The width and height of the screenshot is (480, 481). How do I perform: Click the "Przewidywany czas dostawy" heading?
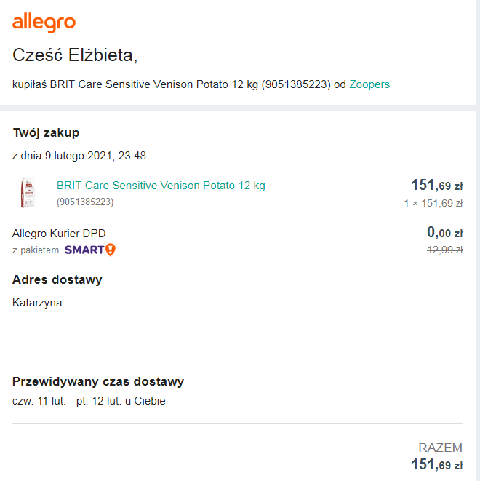[98, 381]
